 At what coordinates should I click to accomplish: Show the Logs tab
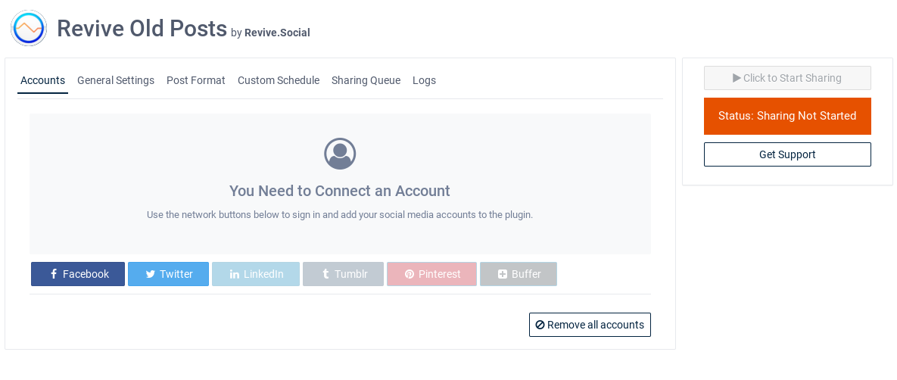424,80
